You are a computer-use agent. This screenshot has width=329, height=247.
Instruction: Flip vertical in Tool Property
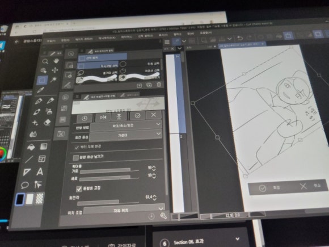[119, 117]
